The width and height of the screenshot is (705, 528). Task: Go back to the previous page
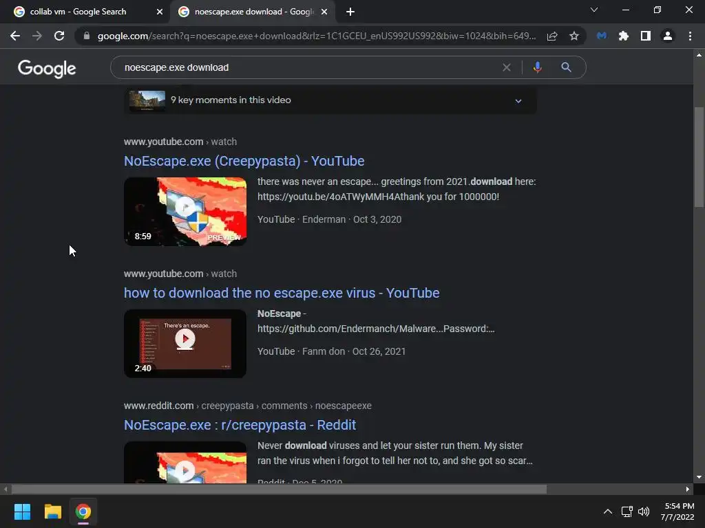(15, 36)
